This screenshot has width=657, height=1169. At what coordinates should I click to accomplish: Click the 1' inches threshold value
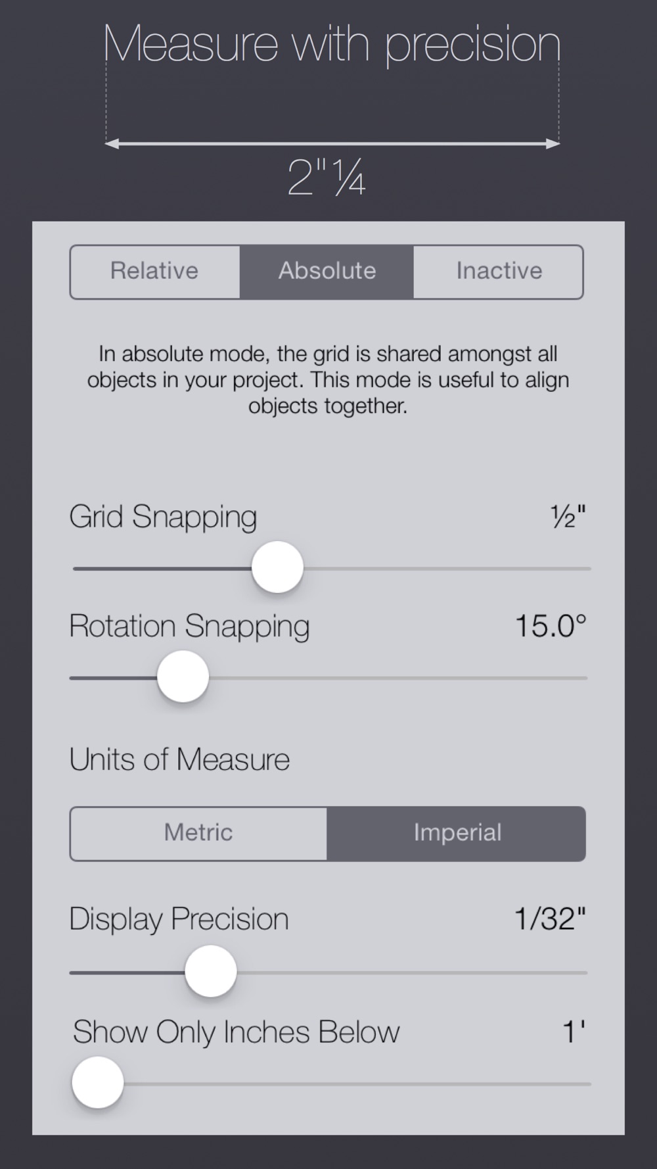click(x=574, y=1032)
